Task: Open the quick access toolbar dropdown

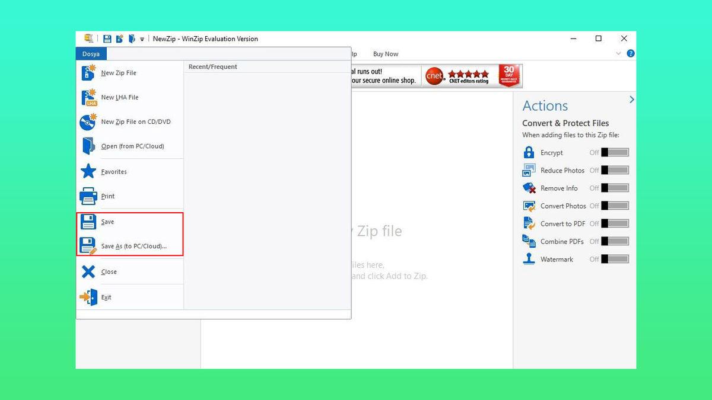Action: click(x=142, y=39)
